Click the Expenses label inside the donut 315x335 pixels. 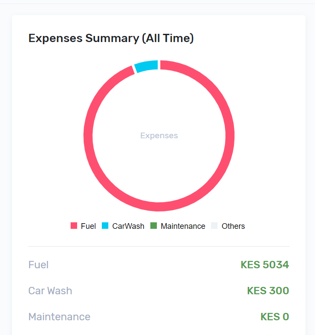click(x=159, y=136)
